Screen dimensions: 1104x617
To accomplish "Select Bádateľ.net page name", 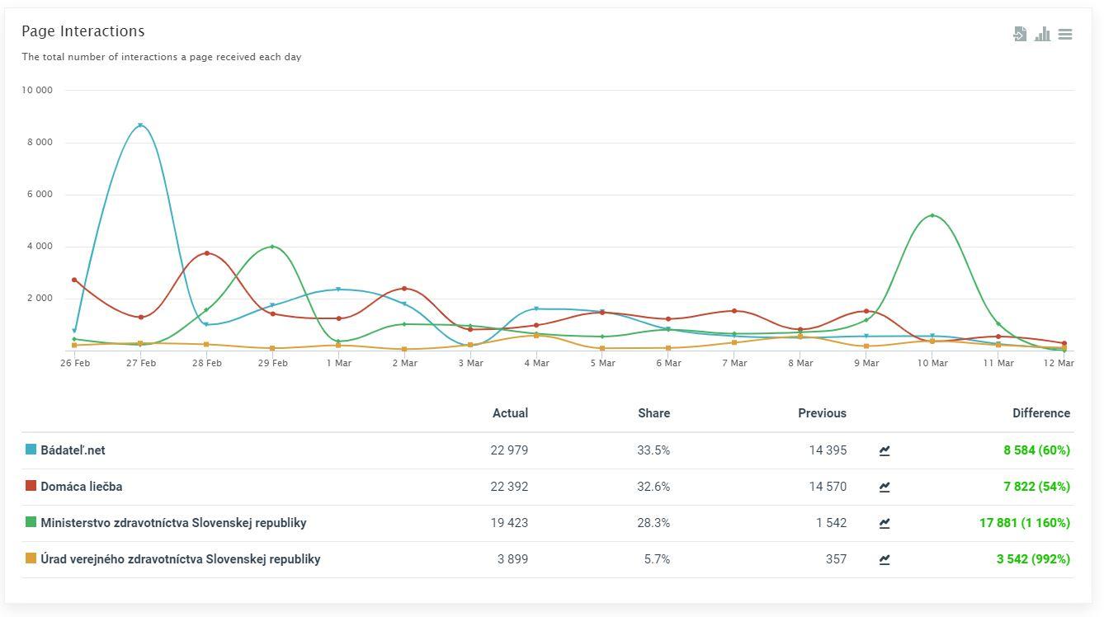I will (73, 450).
